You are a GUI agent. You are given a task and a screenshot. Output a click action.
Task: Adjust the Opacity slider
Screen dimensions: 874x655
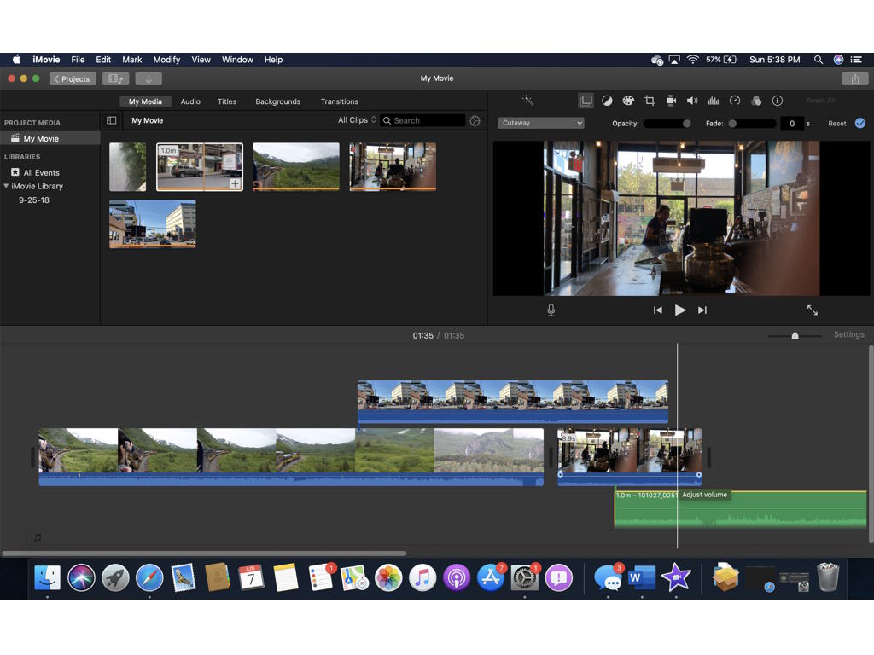pyautogui.click(x=667, y=124)
